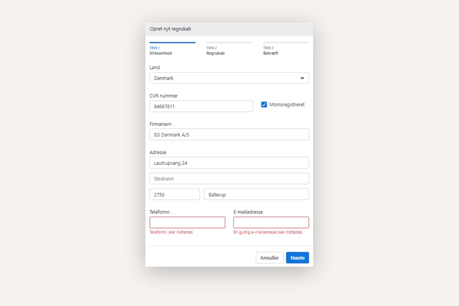Click the dropdown chevron on the Danmark field
Image resolution: width=459 pixels, height=306 pixels.
pyautogui.click(x=302, y=78)
